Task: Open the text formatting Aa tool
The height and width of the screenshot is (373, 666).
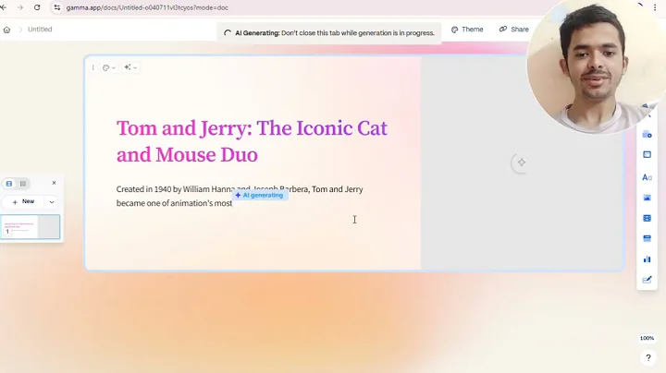Action: click(647, 177)
